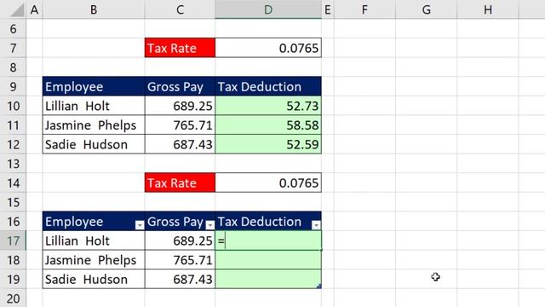Image resolution: width=545 pixels, height=307 pixels.
Task: Click the Tax Rate label in row 14
Action: coord(180,182)
